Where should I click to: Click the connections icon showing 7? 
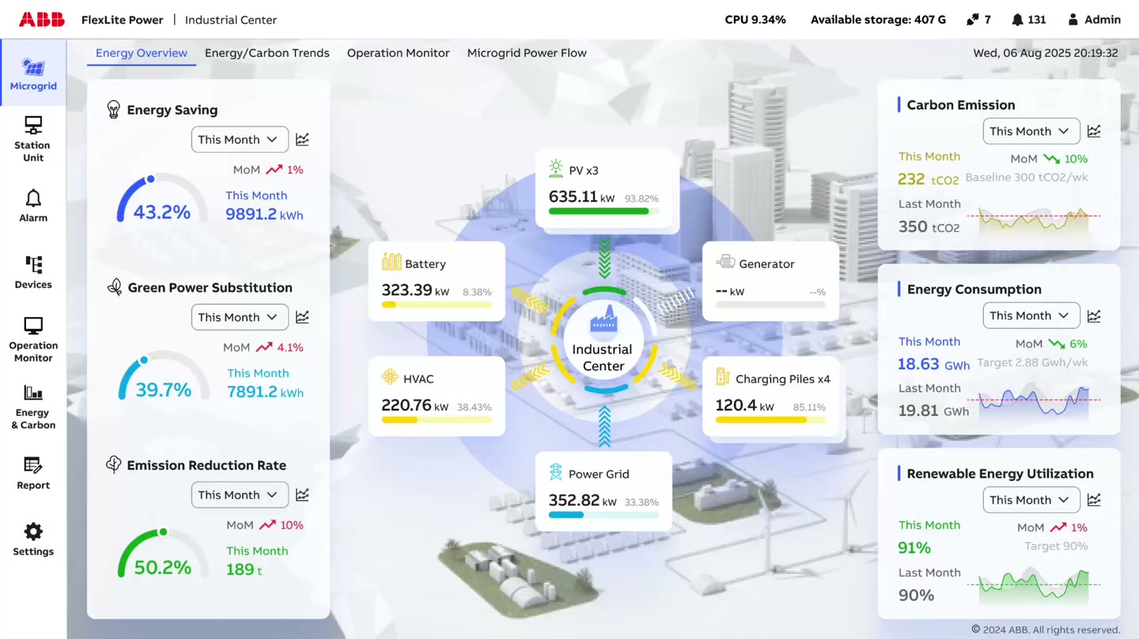coord(972,20)
